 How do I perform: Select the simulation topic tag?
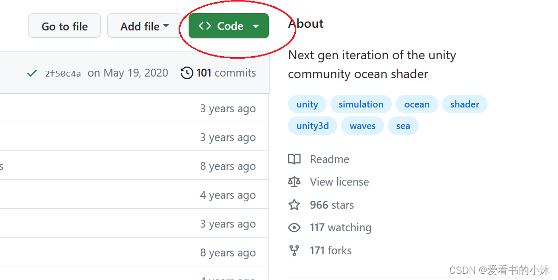361,104
